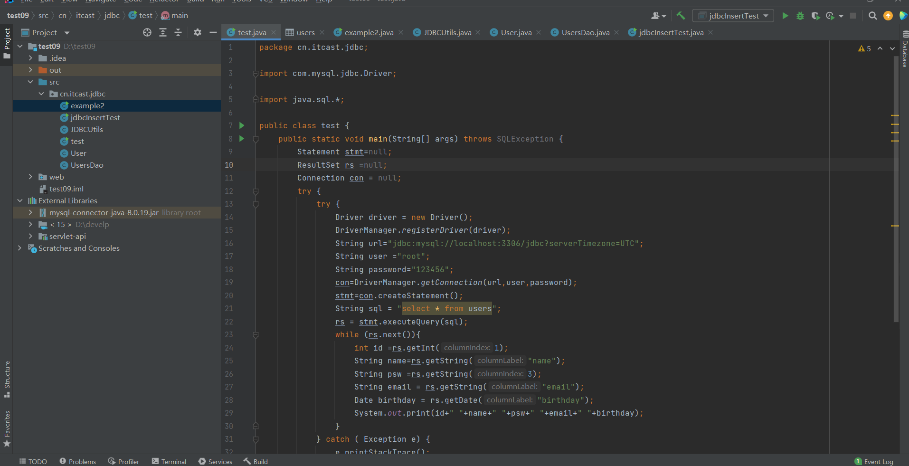909x466 pixels.
Task: Place cursor on the sql select string
Action: pyautogui.click(x=446, y=308)
